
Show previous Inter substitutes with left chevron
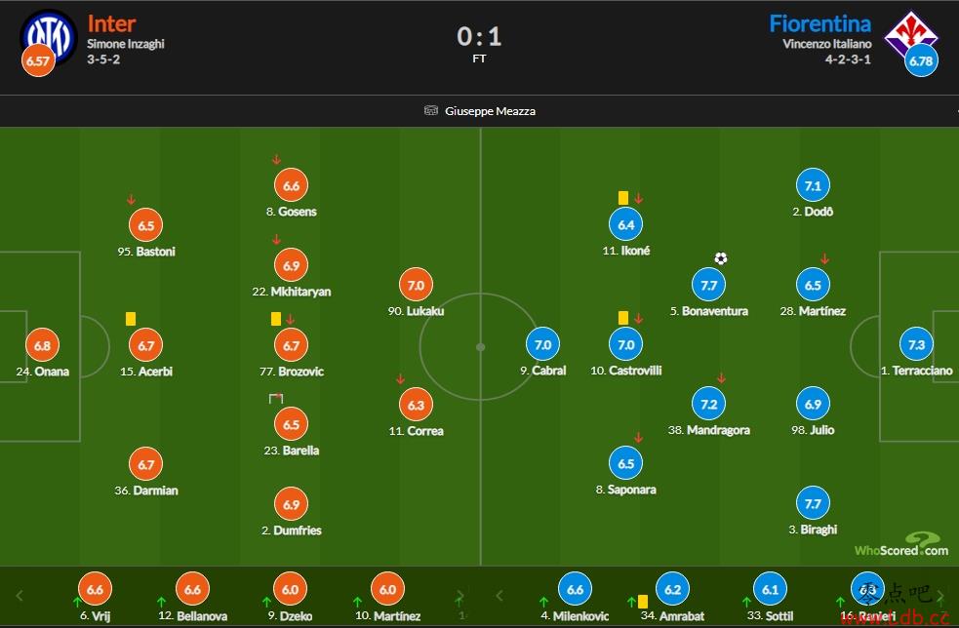click(19, 595)
